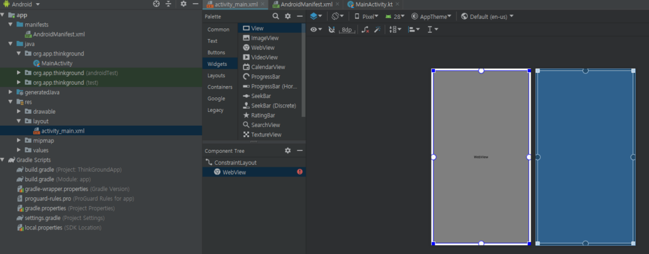Switch to the AndroidManifest.xml tab

pos(306,4)
